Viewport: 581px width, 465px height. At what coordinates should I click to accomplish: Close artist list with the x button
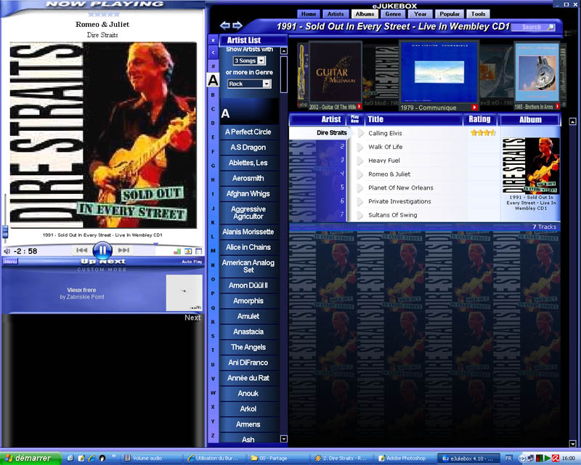[x=213, y=40]
